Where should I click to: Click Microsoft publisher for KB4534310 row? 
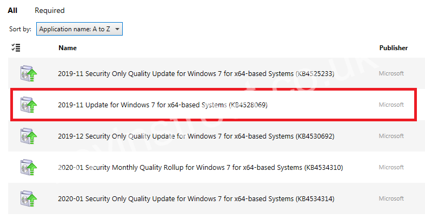point(391,167)
